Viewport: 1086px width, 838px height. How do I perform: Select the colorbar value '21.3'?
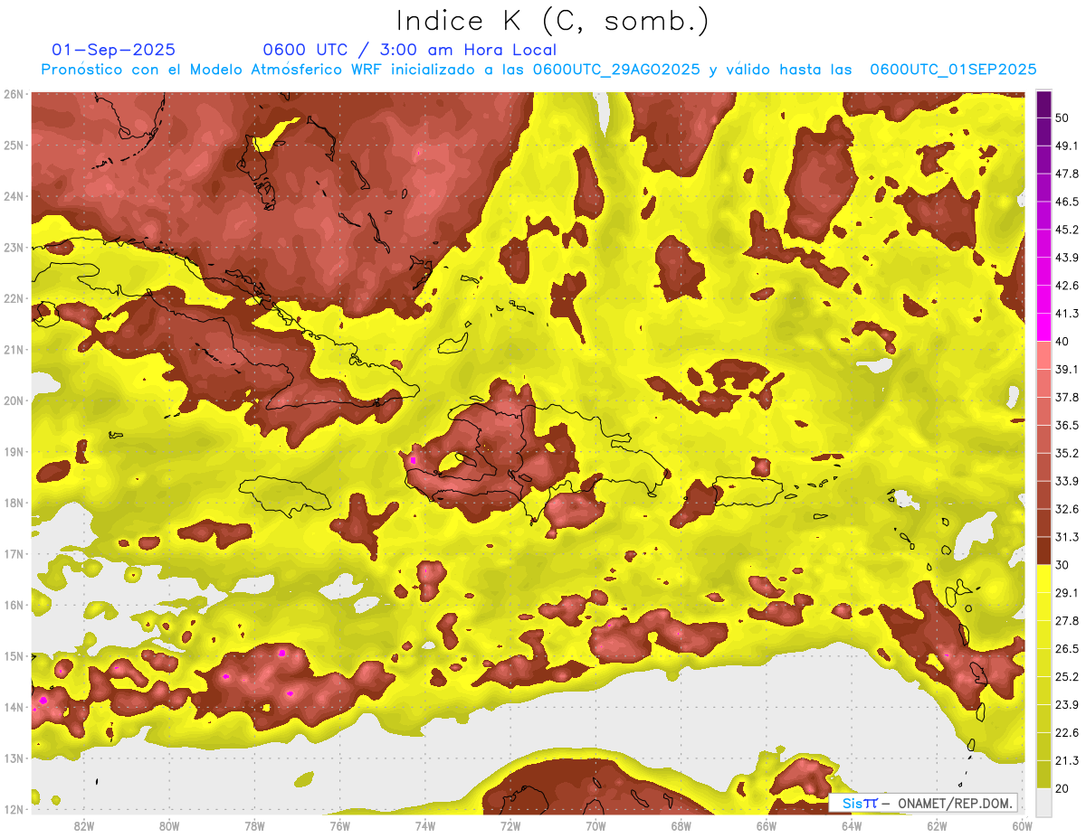coord(1066,761)
